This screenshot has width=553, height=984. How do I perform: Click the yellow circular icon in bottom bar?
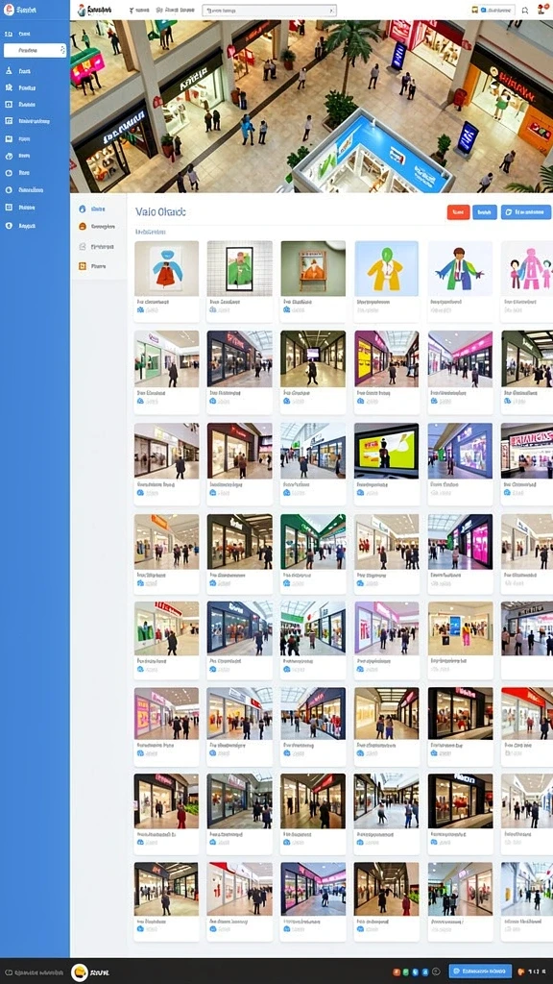point(80,972)
